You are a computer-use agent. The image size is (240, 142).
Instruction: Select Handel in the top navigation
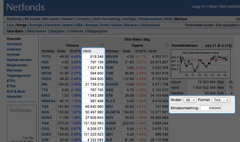67,19
